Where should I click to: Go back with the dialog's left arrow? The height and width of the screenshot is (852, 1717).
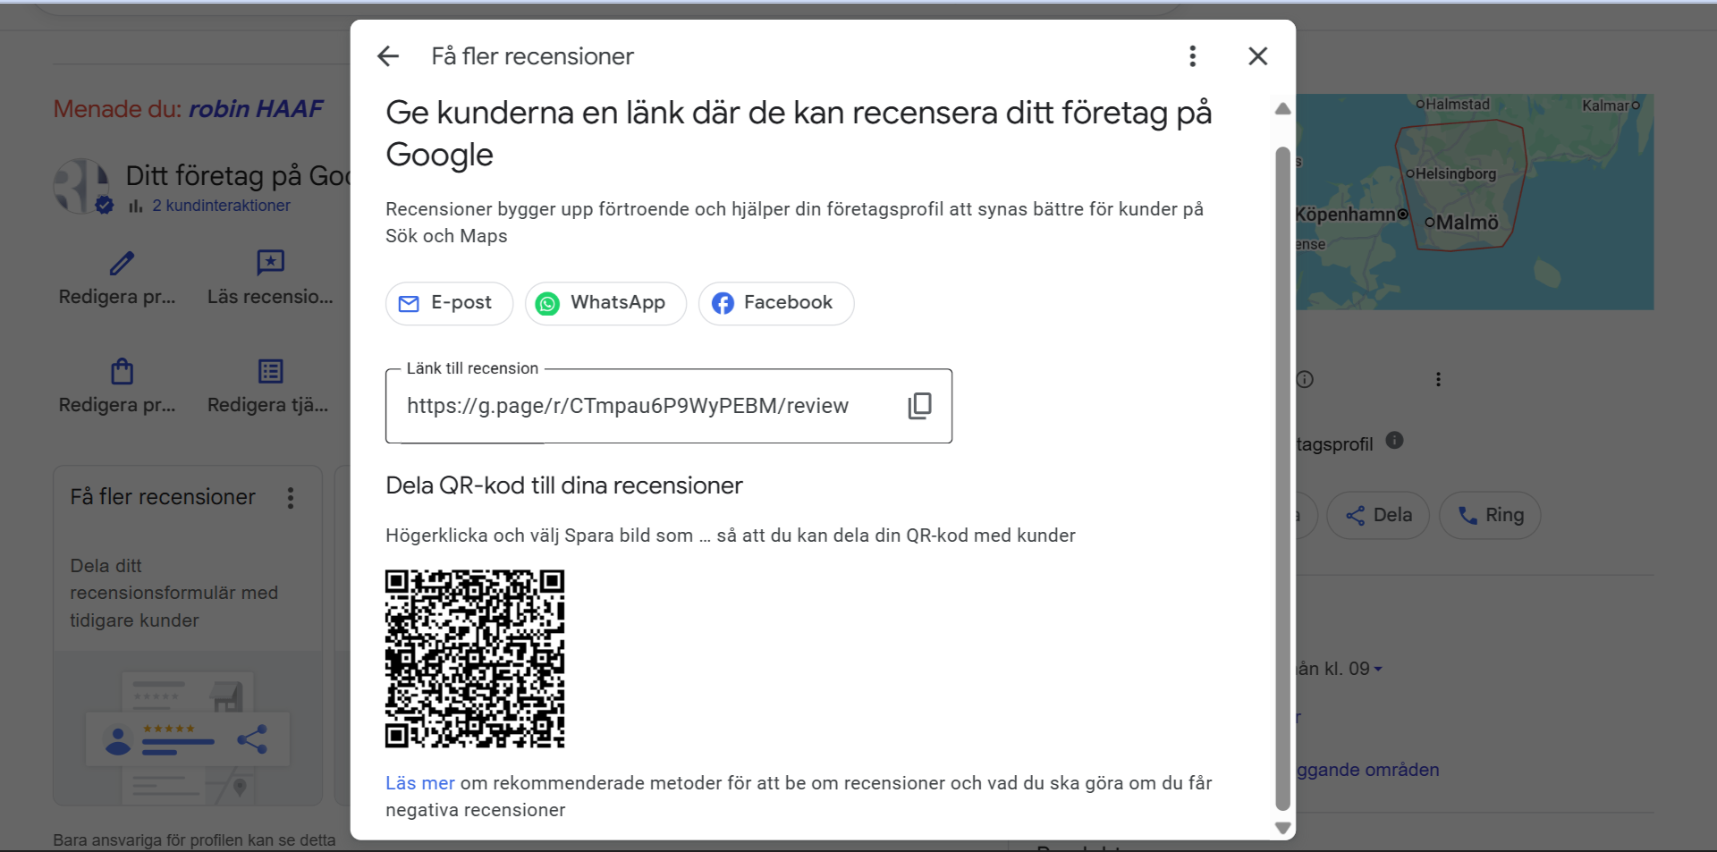[x=388, y=56]
